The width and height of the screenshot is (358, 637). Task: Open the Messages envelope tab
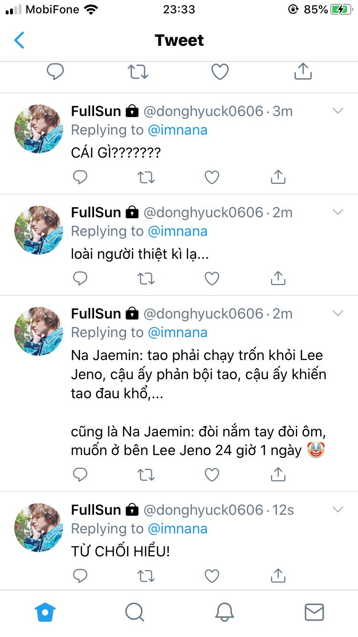pos(314,612)
